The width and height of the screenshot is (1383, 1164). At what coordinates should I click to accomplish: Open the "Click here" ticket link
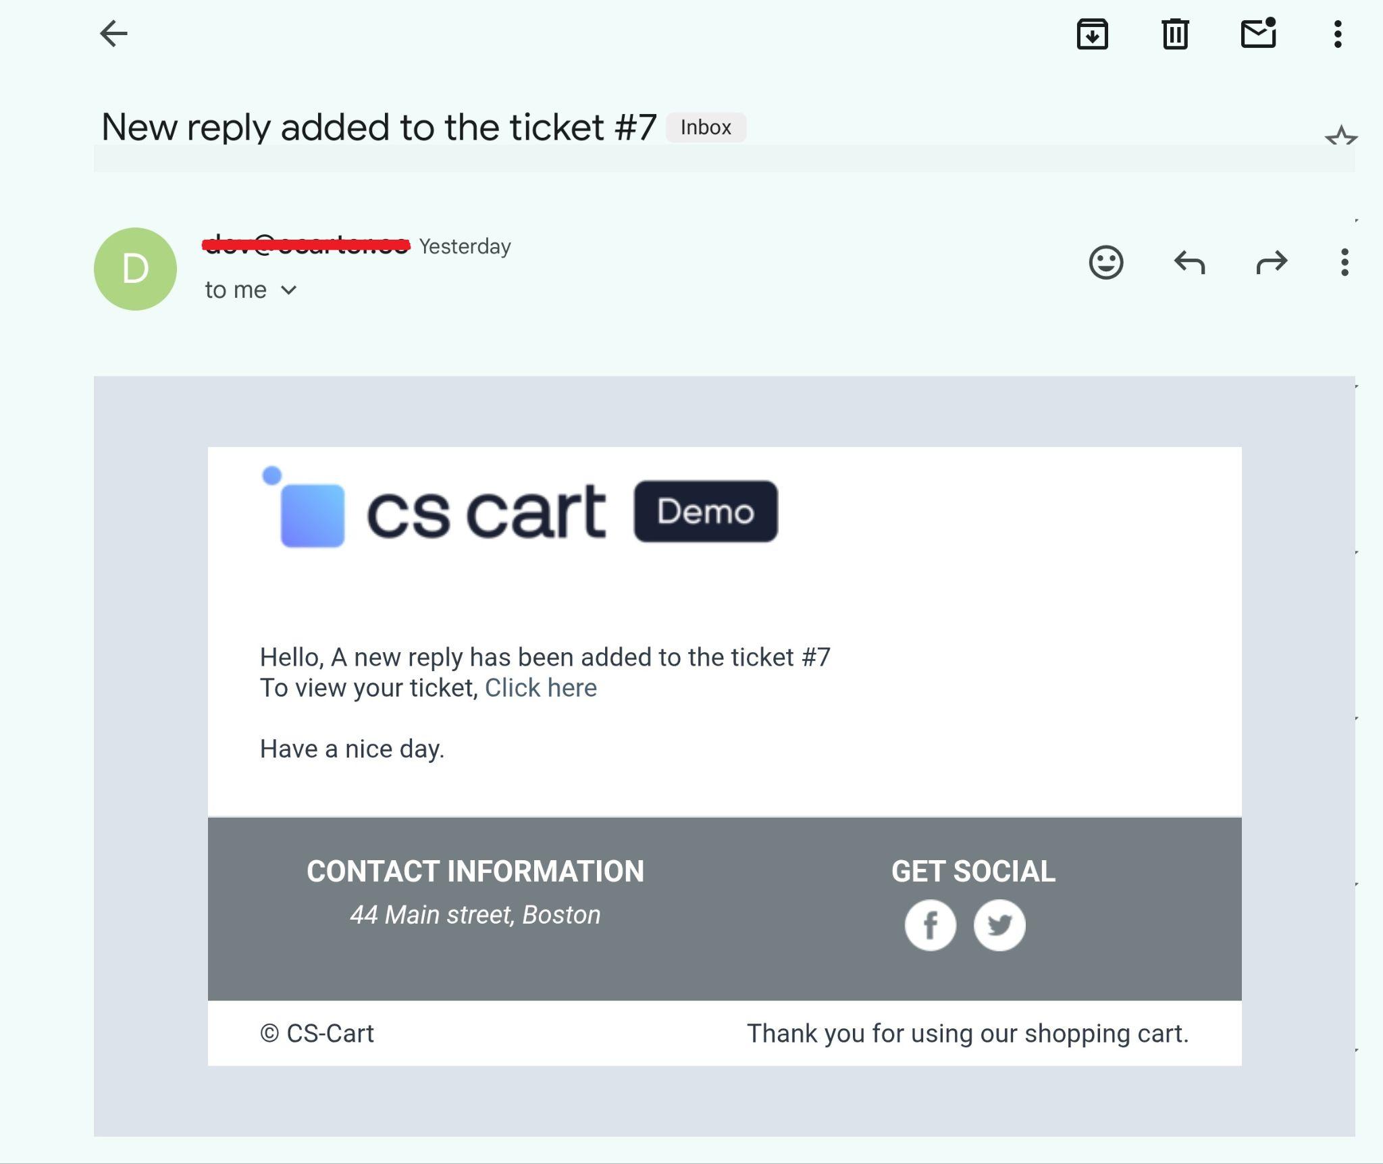[x=540, y=688]
